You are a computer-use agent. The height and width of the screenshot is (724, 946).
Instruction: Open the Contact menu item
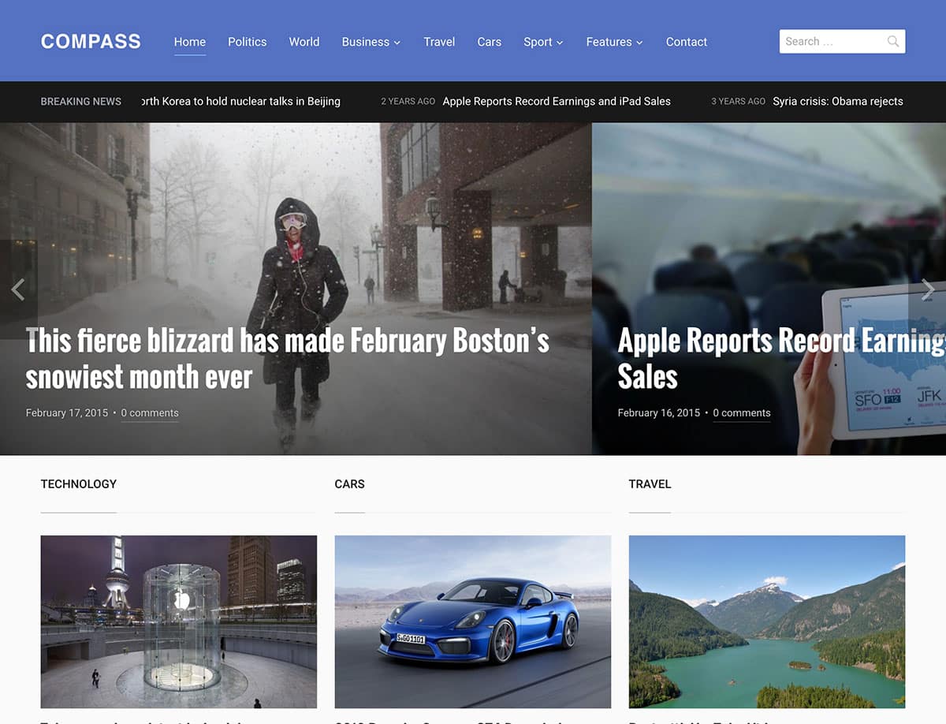[687, 42]
